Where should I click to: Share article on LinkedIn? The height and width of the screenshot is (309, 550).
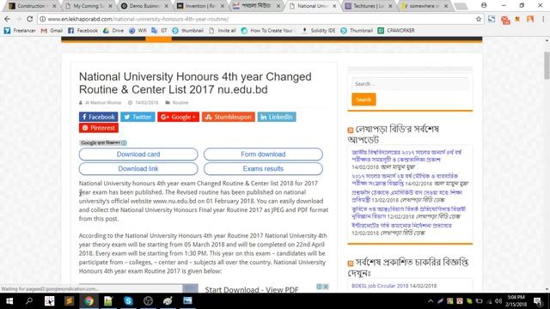pyautogui.click(x=277, y=117)
